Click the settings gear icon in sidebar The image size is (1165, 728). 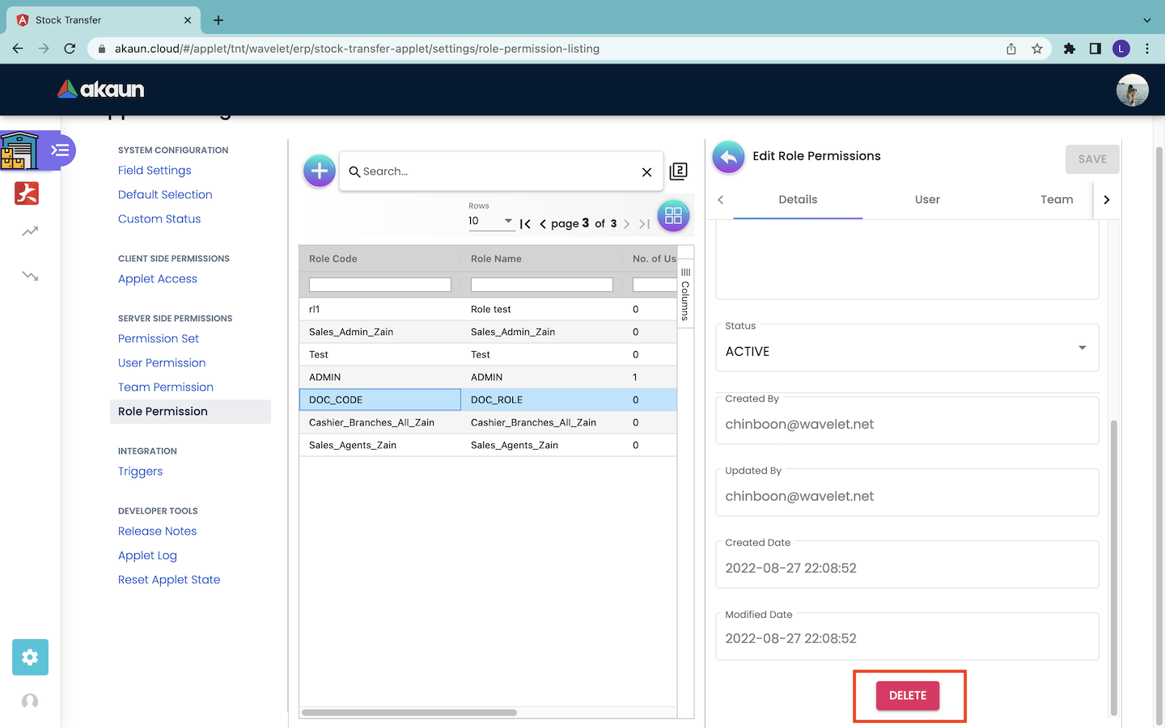pos(30,657)
